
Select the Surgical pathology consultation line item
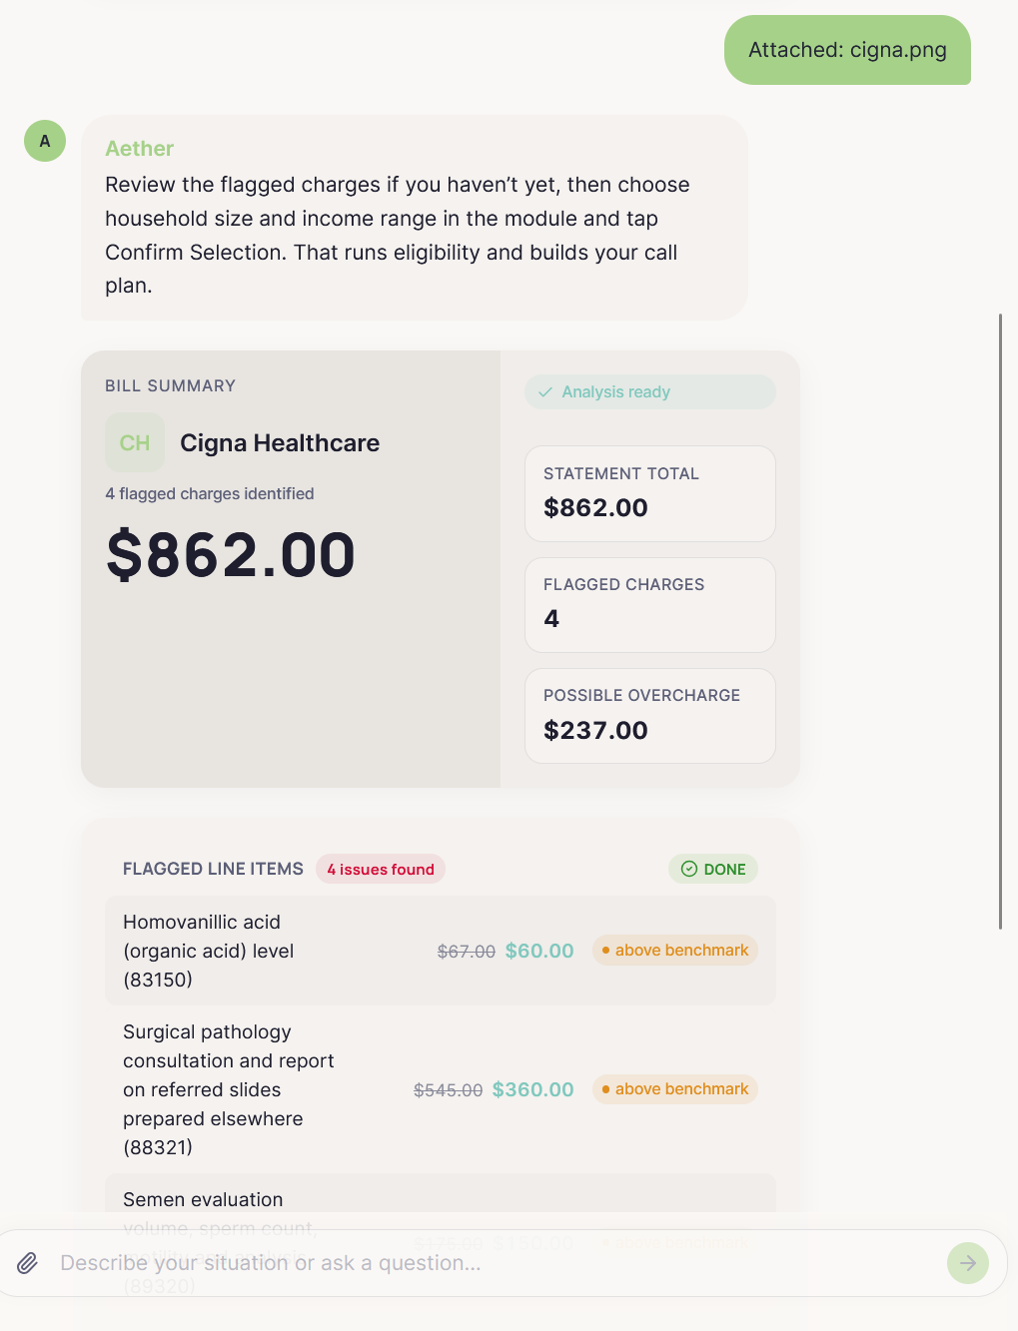tap(441, 1089)
